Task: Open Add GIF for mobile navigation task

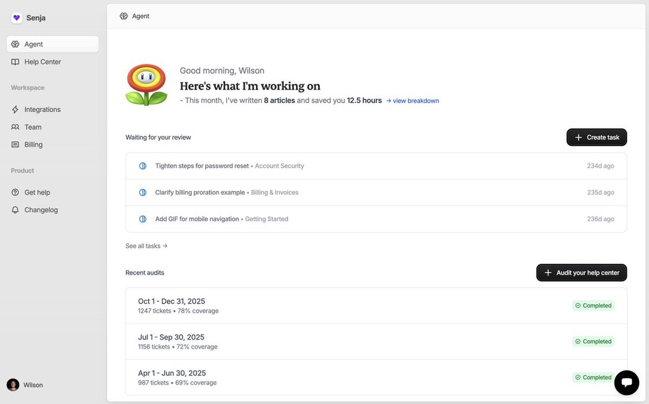Action: 197,219
